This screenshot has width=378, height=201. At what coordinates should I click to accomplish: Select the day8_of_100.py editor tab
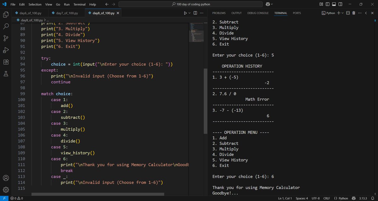coord(103,13)
